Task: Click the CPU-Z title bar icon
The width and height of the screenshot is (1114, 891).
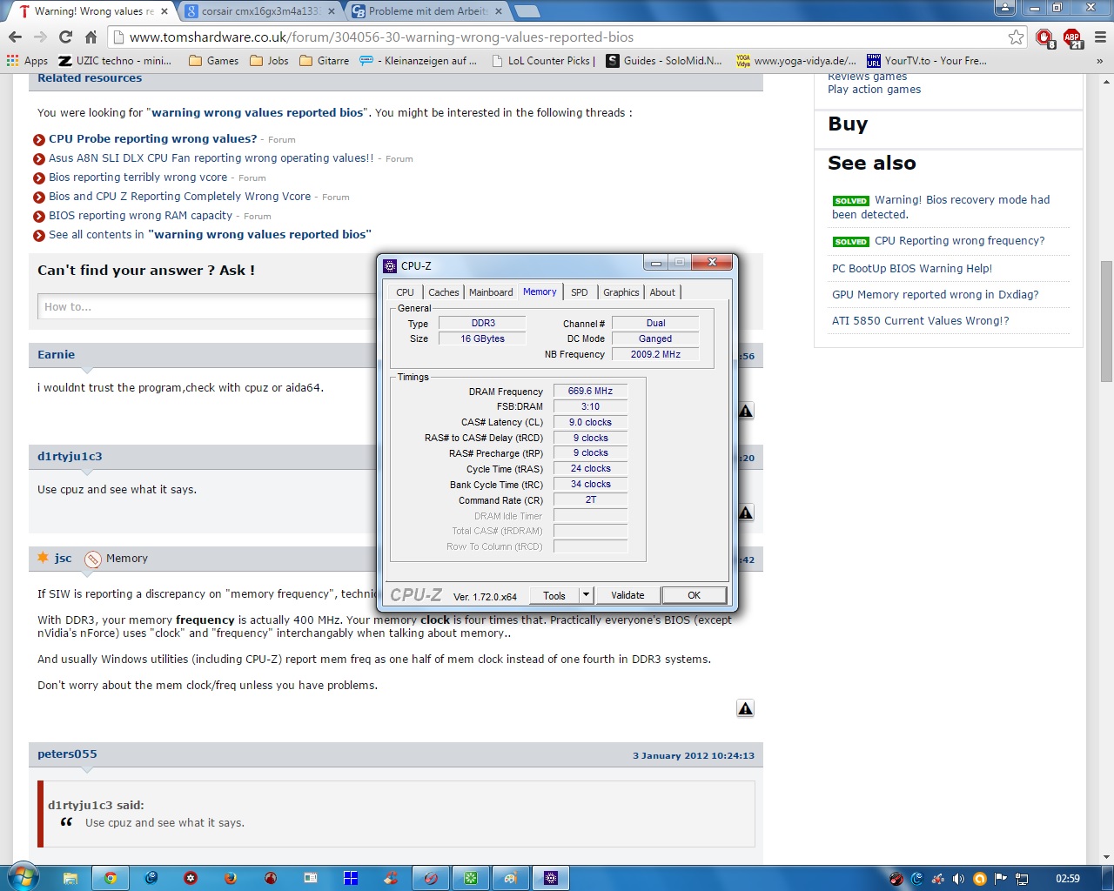Action: tap(391, 265)
